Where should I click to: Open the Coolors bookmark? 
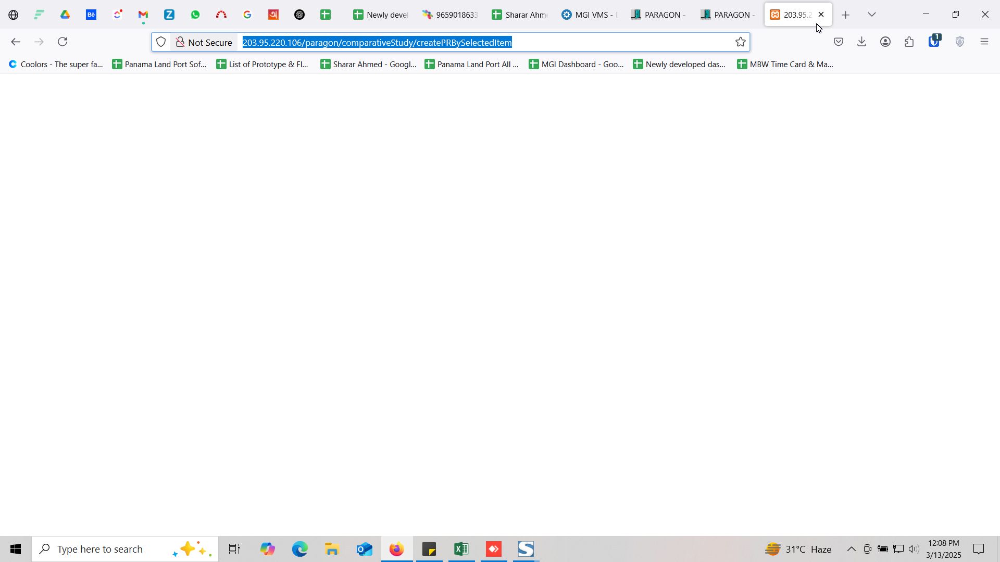(x=56, y=64)
